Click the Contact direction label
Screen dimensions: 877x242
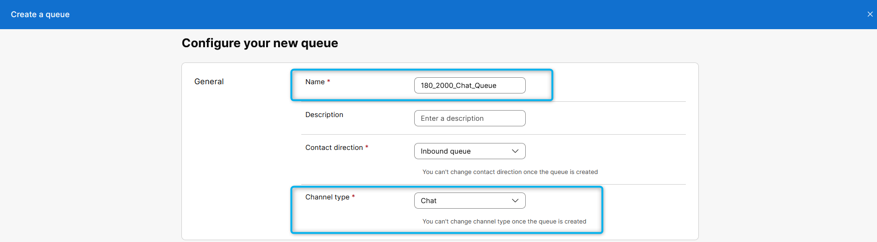pos(334,148)
